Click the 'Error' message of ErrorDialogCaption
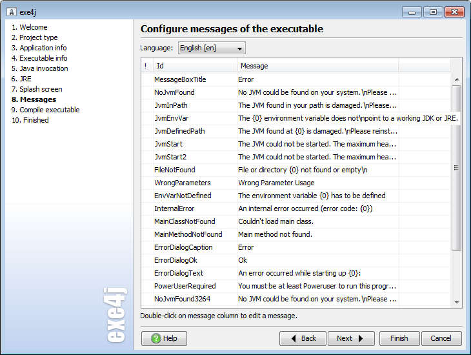Screen dimensions: 471x355 click(x=246, y=248)
